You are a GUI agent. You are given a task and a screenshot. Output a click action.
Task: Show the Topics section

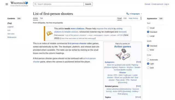click(138, 97)
